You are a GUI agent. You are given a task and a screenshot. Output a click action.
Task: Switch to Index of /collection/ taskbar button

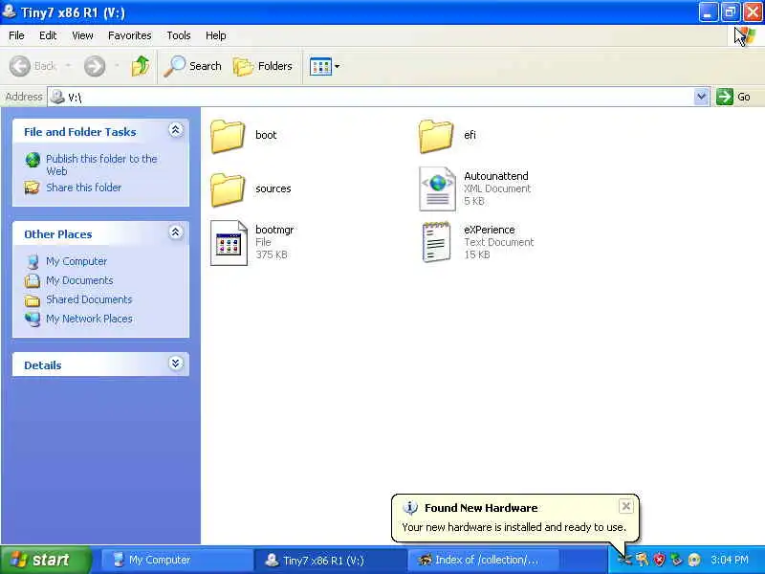coord(483,560)
